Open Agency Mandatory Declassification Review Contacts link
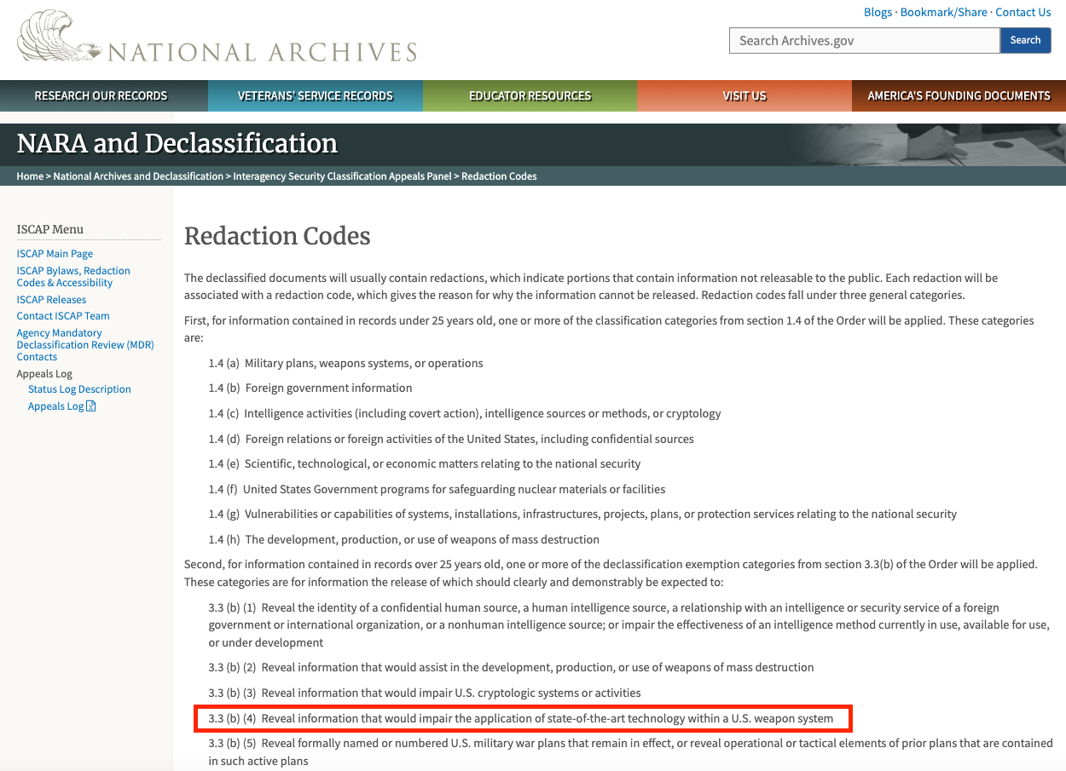The image size is (1066, 771). coord(85,345)
